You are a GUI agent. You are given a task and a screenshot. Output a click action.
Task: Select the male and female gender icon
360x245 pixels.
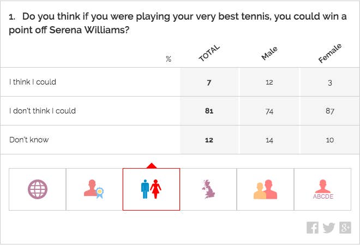(x=151, y=189)
